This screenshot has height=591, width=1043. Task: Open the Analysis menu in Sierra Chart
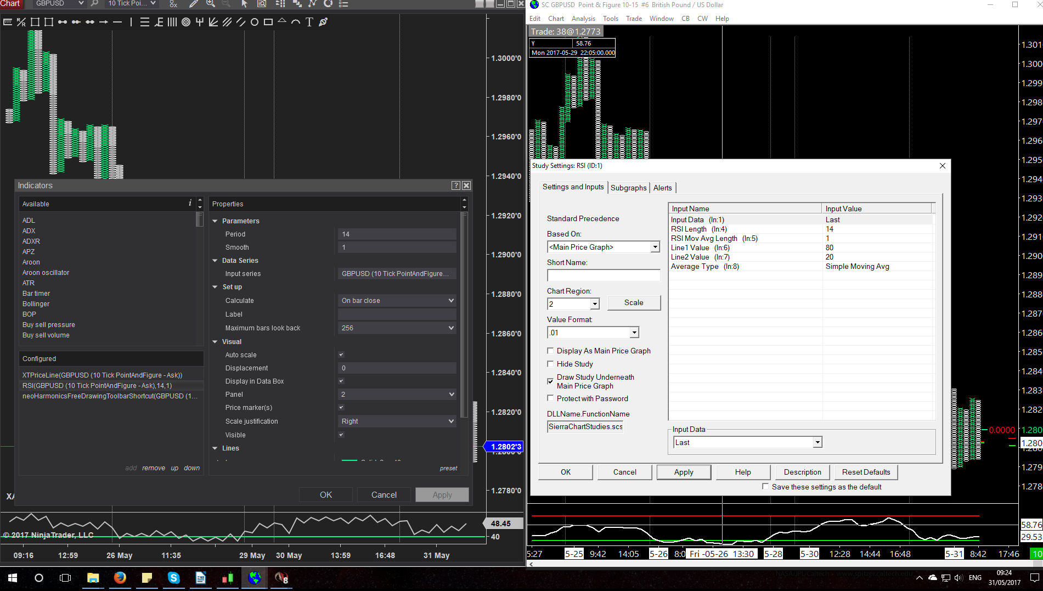coord(583,19)
